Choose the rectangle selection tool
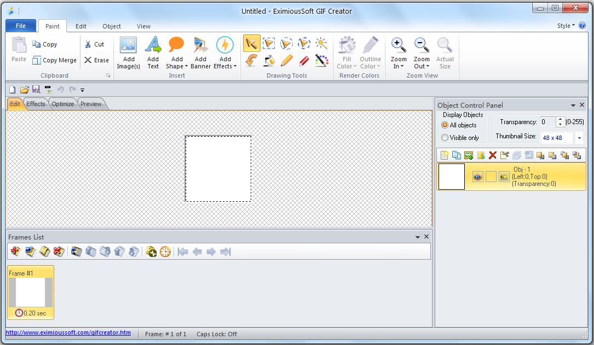 pos(269,44)
